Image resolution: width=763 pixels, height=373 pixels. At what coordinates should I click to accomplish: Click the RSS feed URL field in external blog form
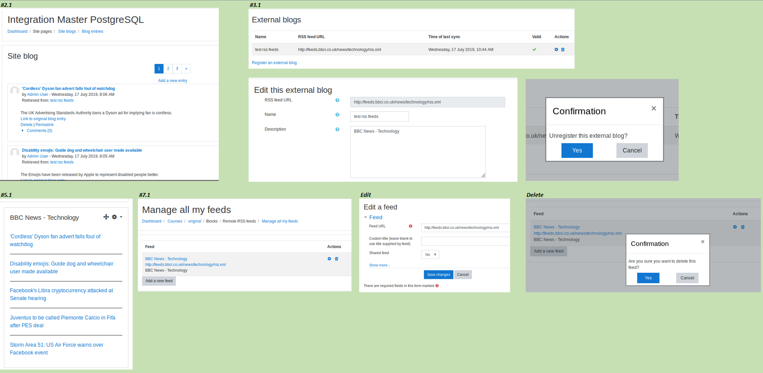coord(428,102)
